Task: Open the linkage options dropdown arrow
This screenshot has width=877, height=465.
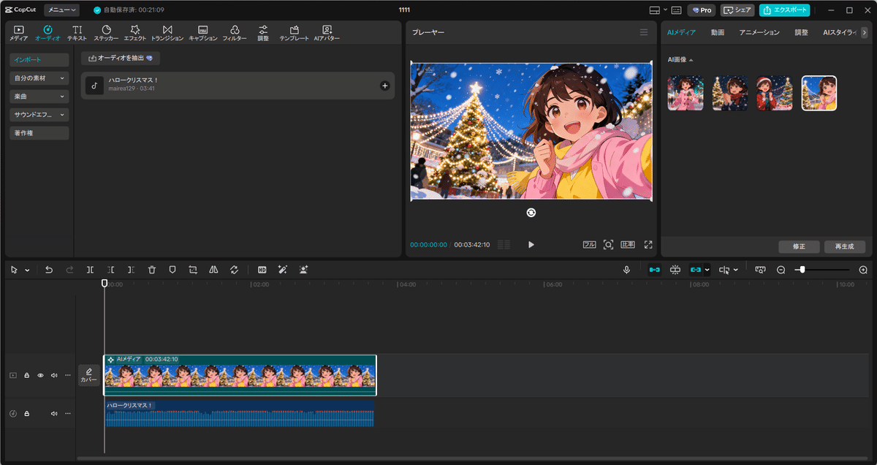Action: point(707,270)
